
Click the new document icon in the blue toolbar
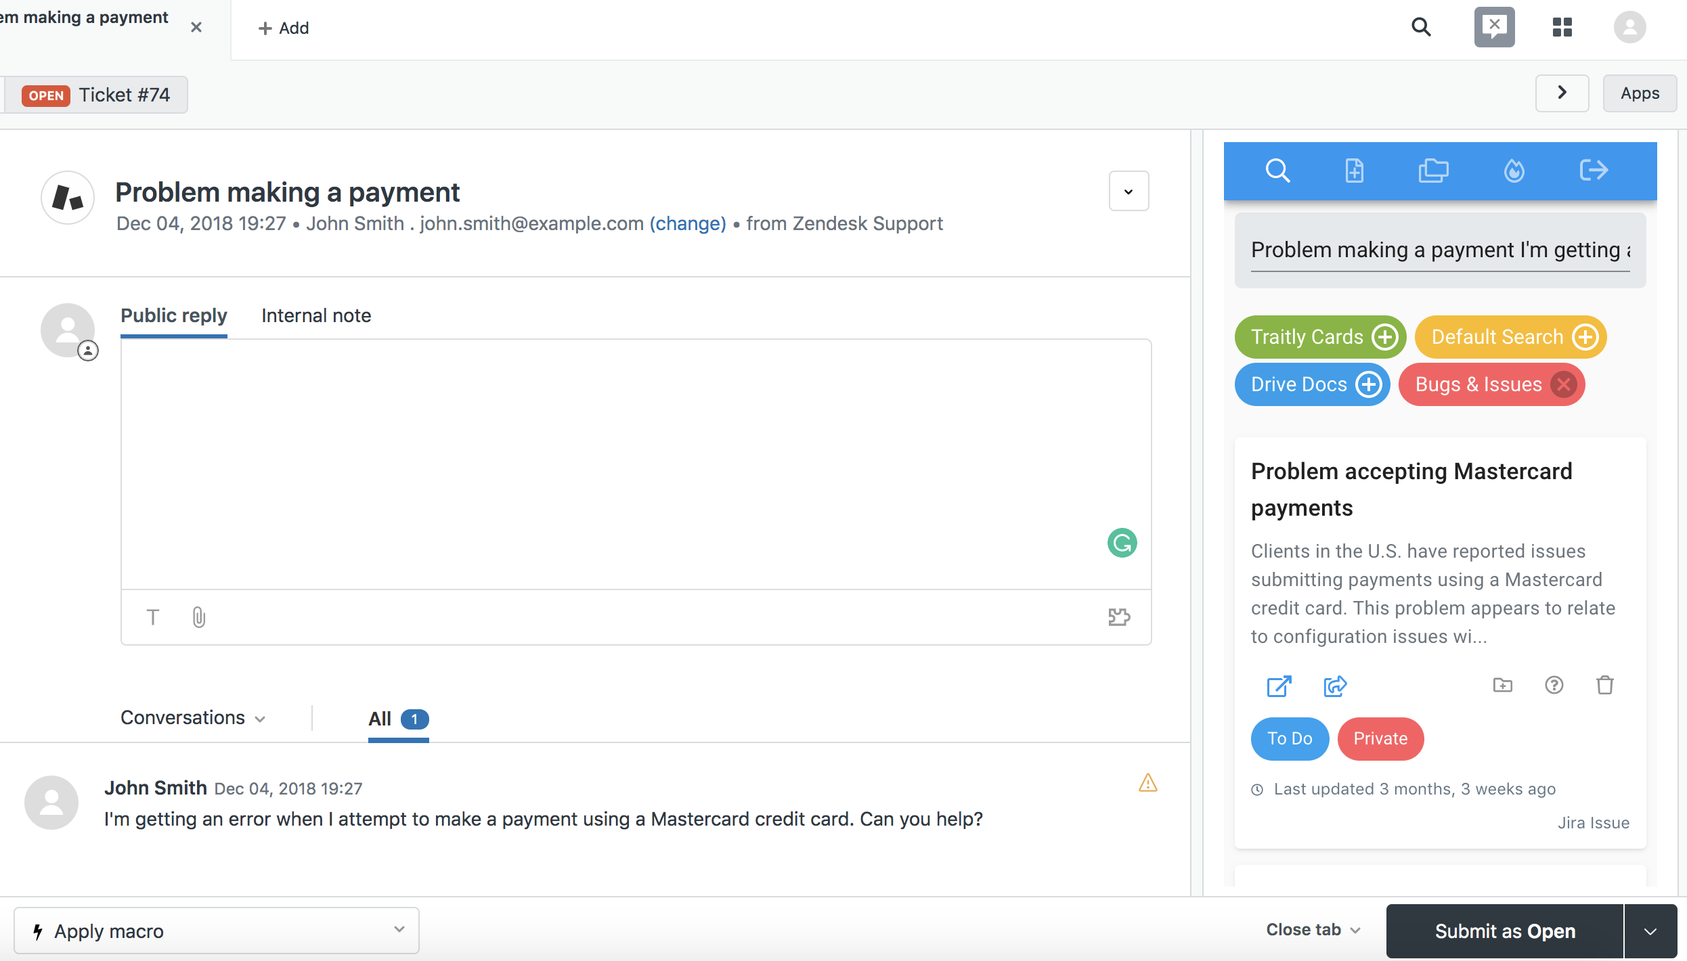tap(1354, 171)
